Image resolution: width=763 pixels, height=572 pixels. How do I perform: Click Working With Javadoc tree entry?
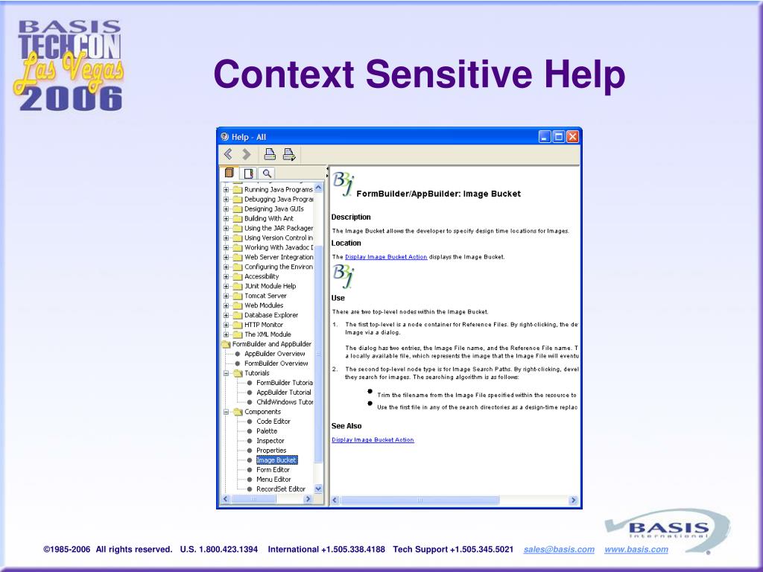point(279,247)
